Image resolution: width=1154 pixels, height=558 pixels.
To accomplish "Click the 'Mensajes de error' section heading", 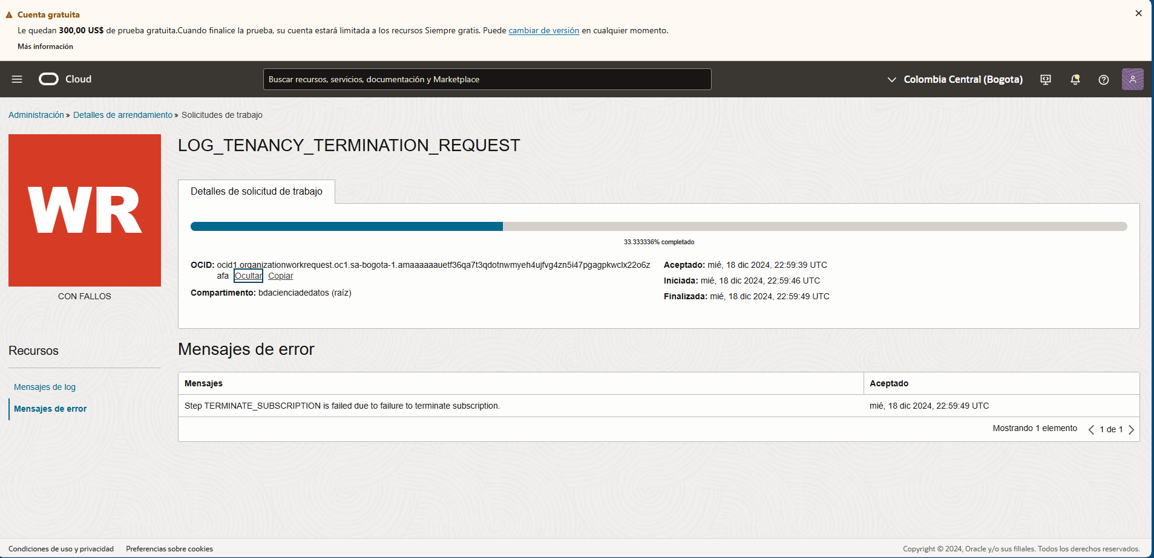I will point(246,349).
